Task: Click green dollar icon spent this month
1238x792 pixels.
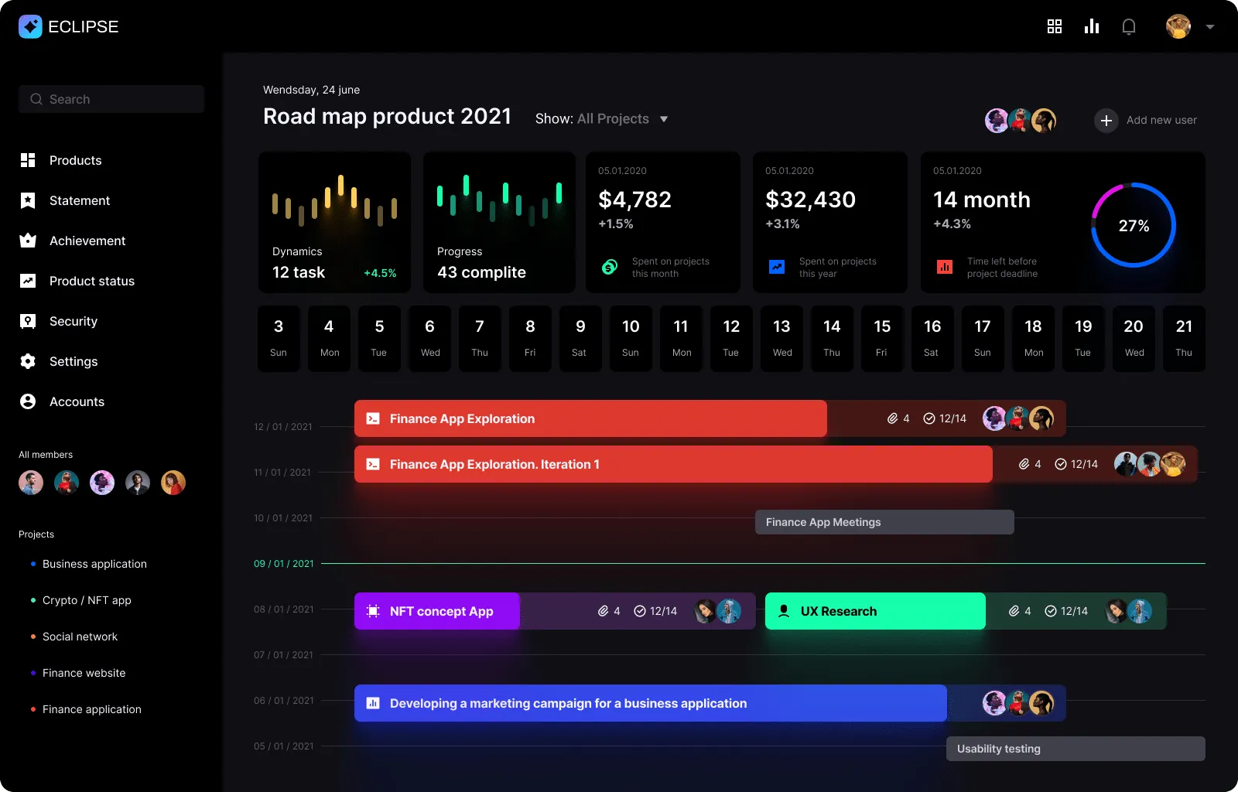Action: tap(610, 267)
